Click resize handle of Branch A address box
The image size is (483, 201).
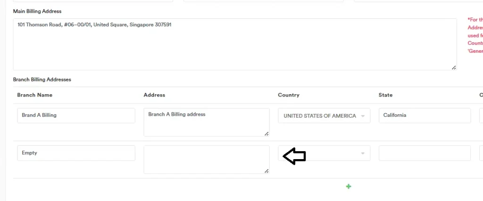click(266, 134)
